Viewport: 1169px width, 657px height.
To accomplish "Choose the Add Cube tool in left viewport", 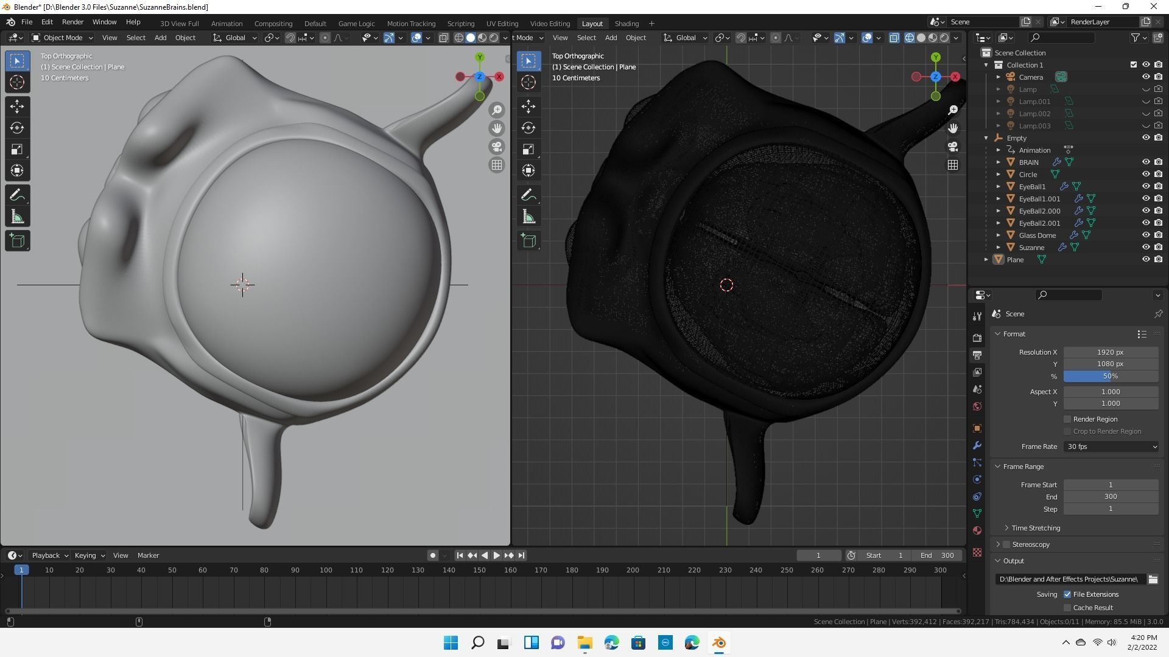I will coord(17,241).
